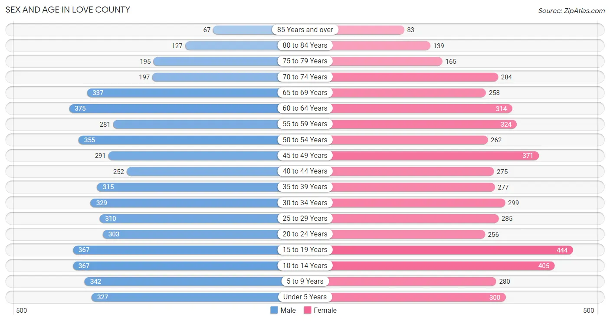Viewport: 610px width, 321px height.
Task: Click the pink Female legend swatch
Action: (308, 310)
